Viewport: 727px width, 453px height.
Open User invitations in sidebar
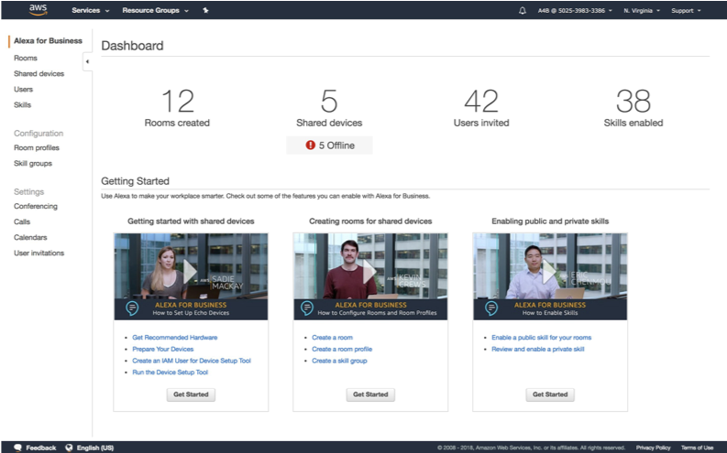tap(39, 253)
